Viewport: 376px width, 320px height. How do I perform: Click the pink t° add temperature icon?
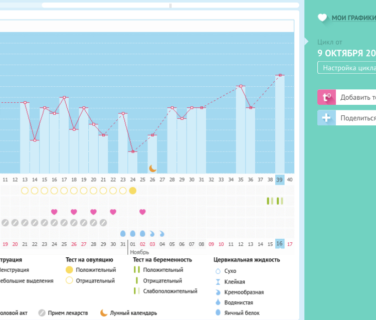click(x=326, y=97)
